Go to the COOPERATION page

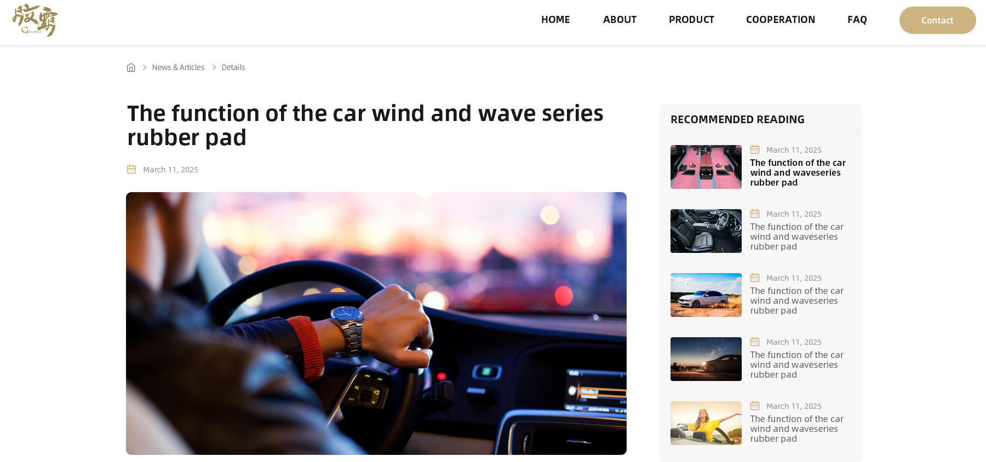[781, 20]
